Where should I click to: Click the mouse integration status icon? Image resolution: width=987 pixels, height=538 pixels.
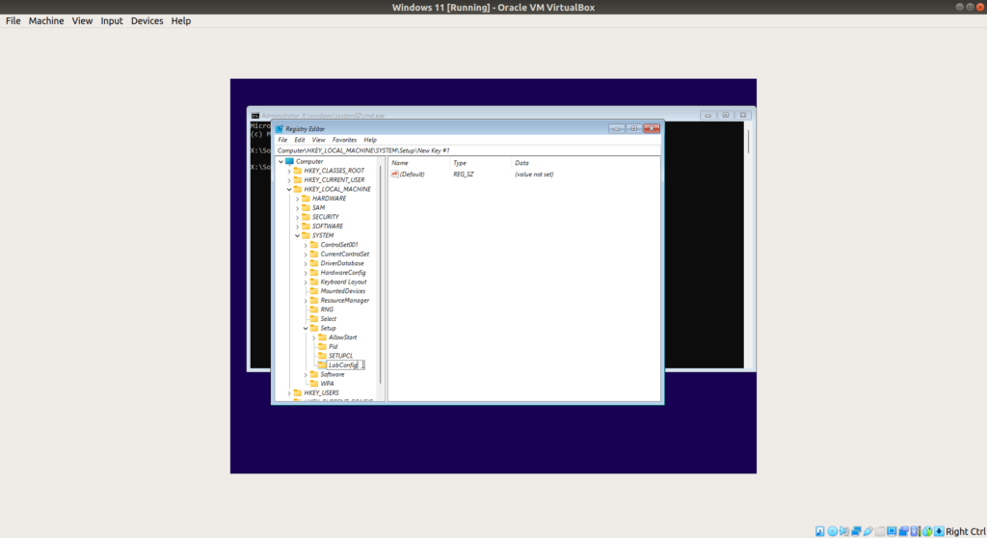926,531
